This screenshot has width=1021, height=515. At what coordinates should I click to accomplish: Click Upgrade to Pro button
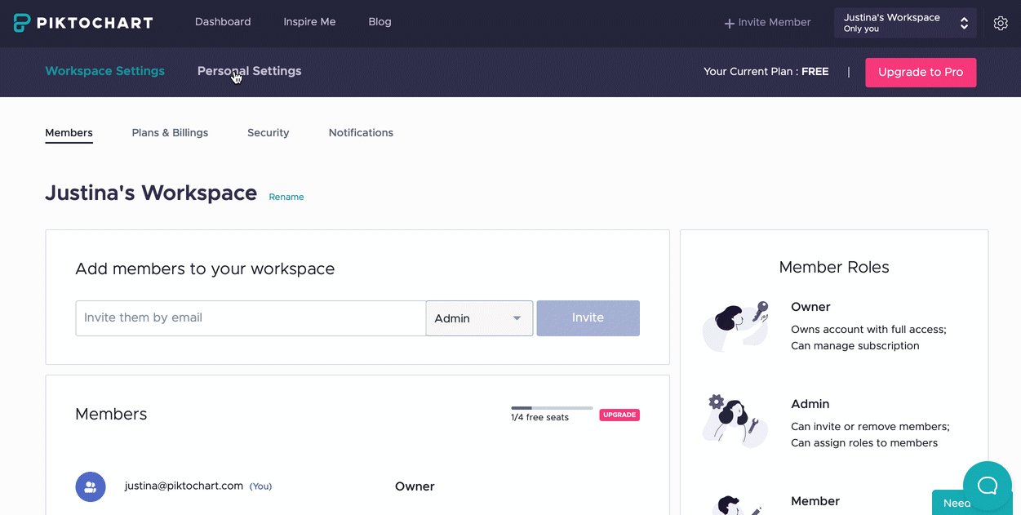click(x=921, y=72)
